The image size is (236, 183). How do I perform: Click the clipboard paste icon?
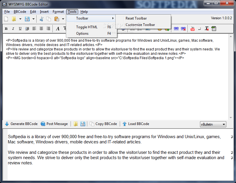click(57, 19)
